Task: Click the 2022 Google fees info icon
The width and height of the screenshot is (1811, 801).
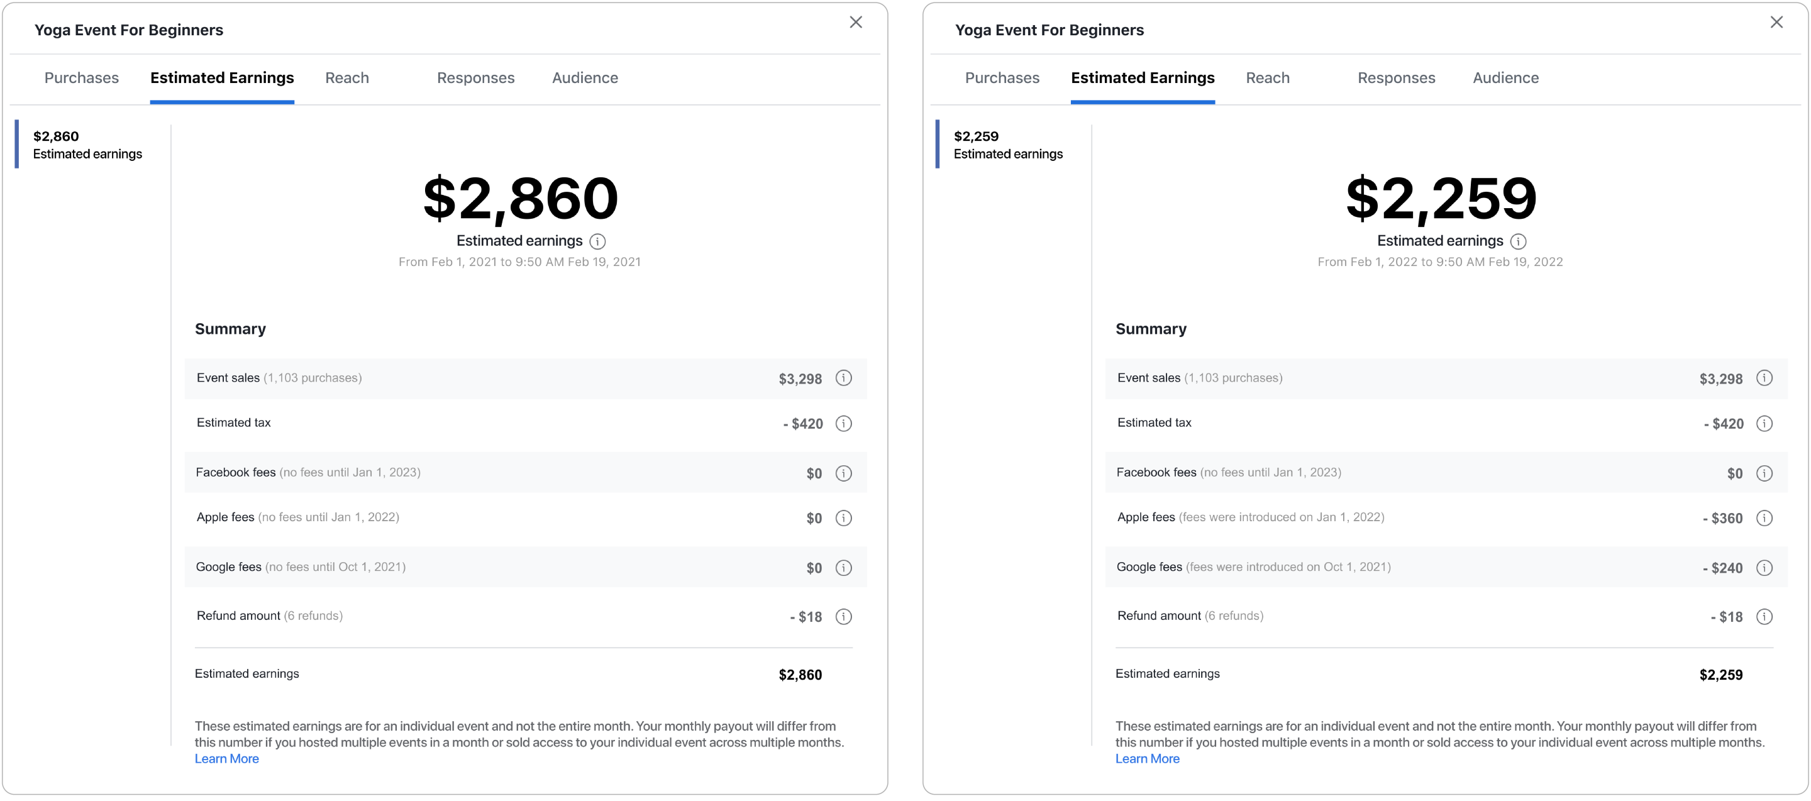Action: click(1764, 567)
